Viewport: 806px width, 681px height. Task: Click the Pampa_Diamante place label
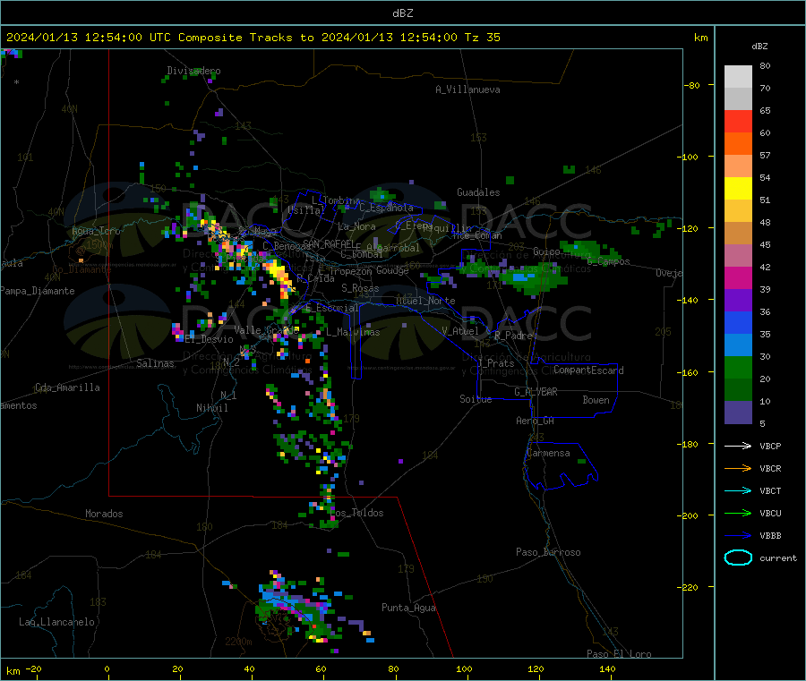(x=37, y=290)
